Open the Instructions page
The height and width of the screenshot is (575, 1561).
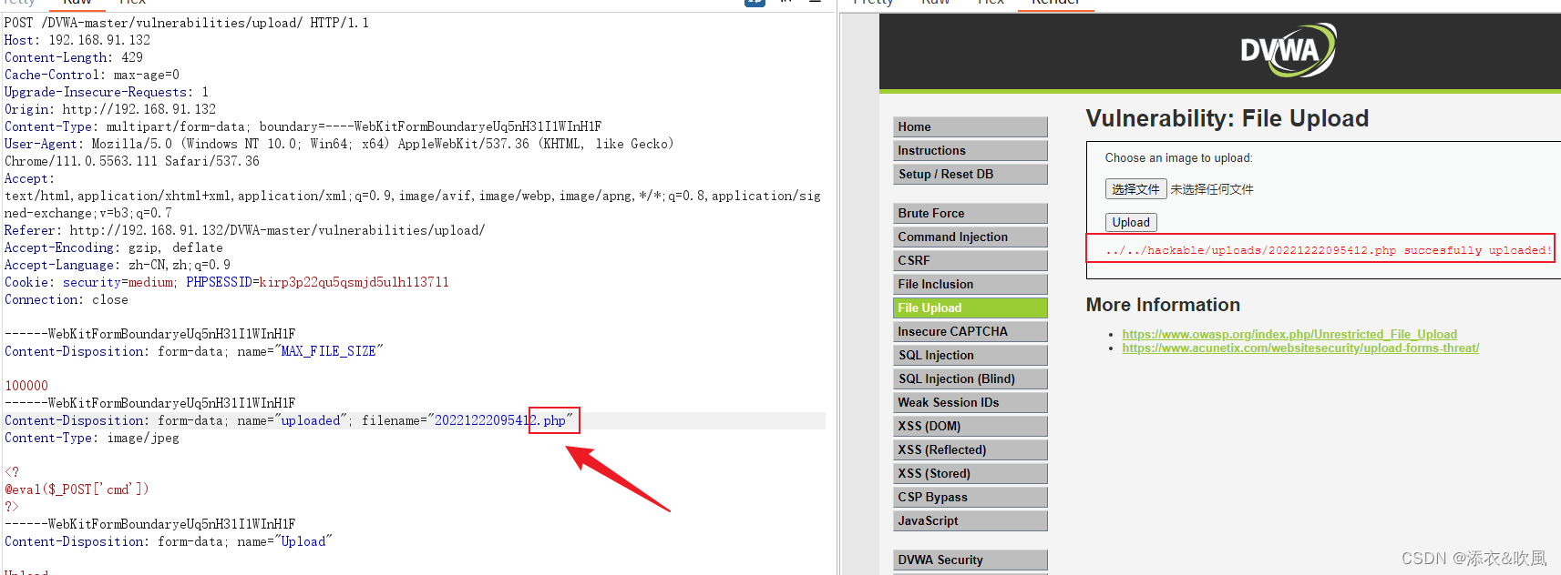click(x=970, y=150)
